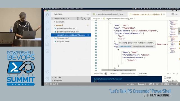Click the horizontal scrollbar of the editor
180x101 pixels.
(x=119, y=70)
